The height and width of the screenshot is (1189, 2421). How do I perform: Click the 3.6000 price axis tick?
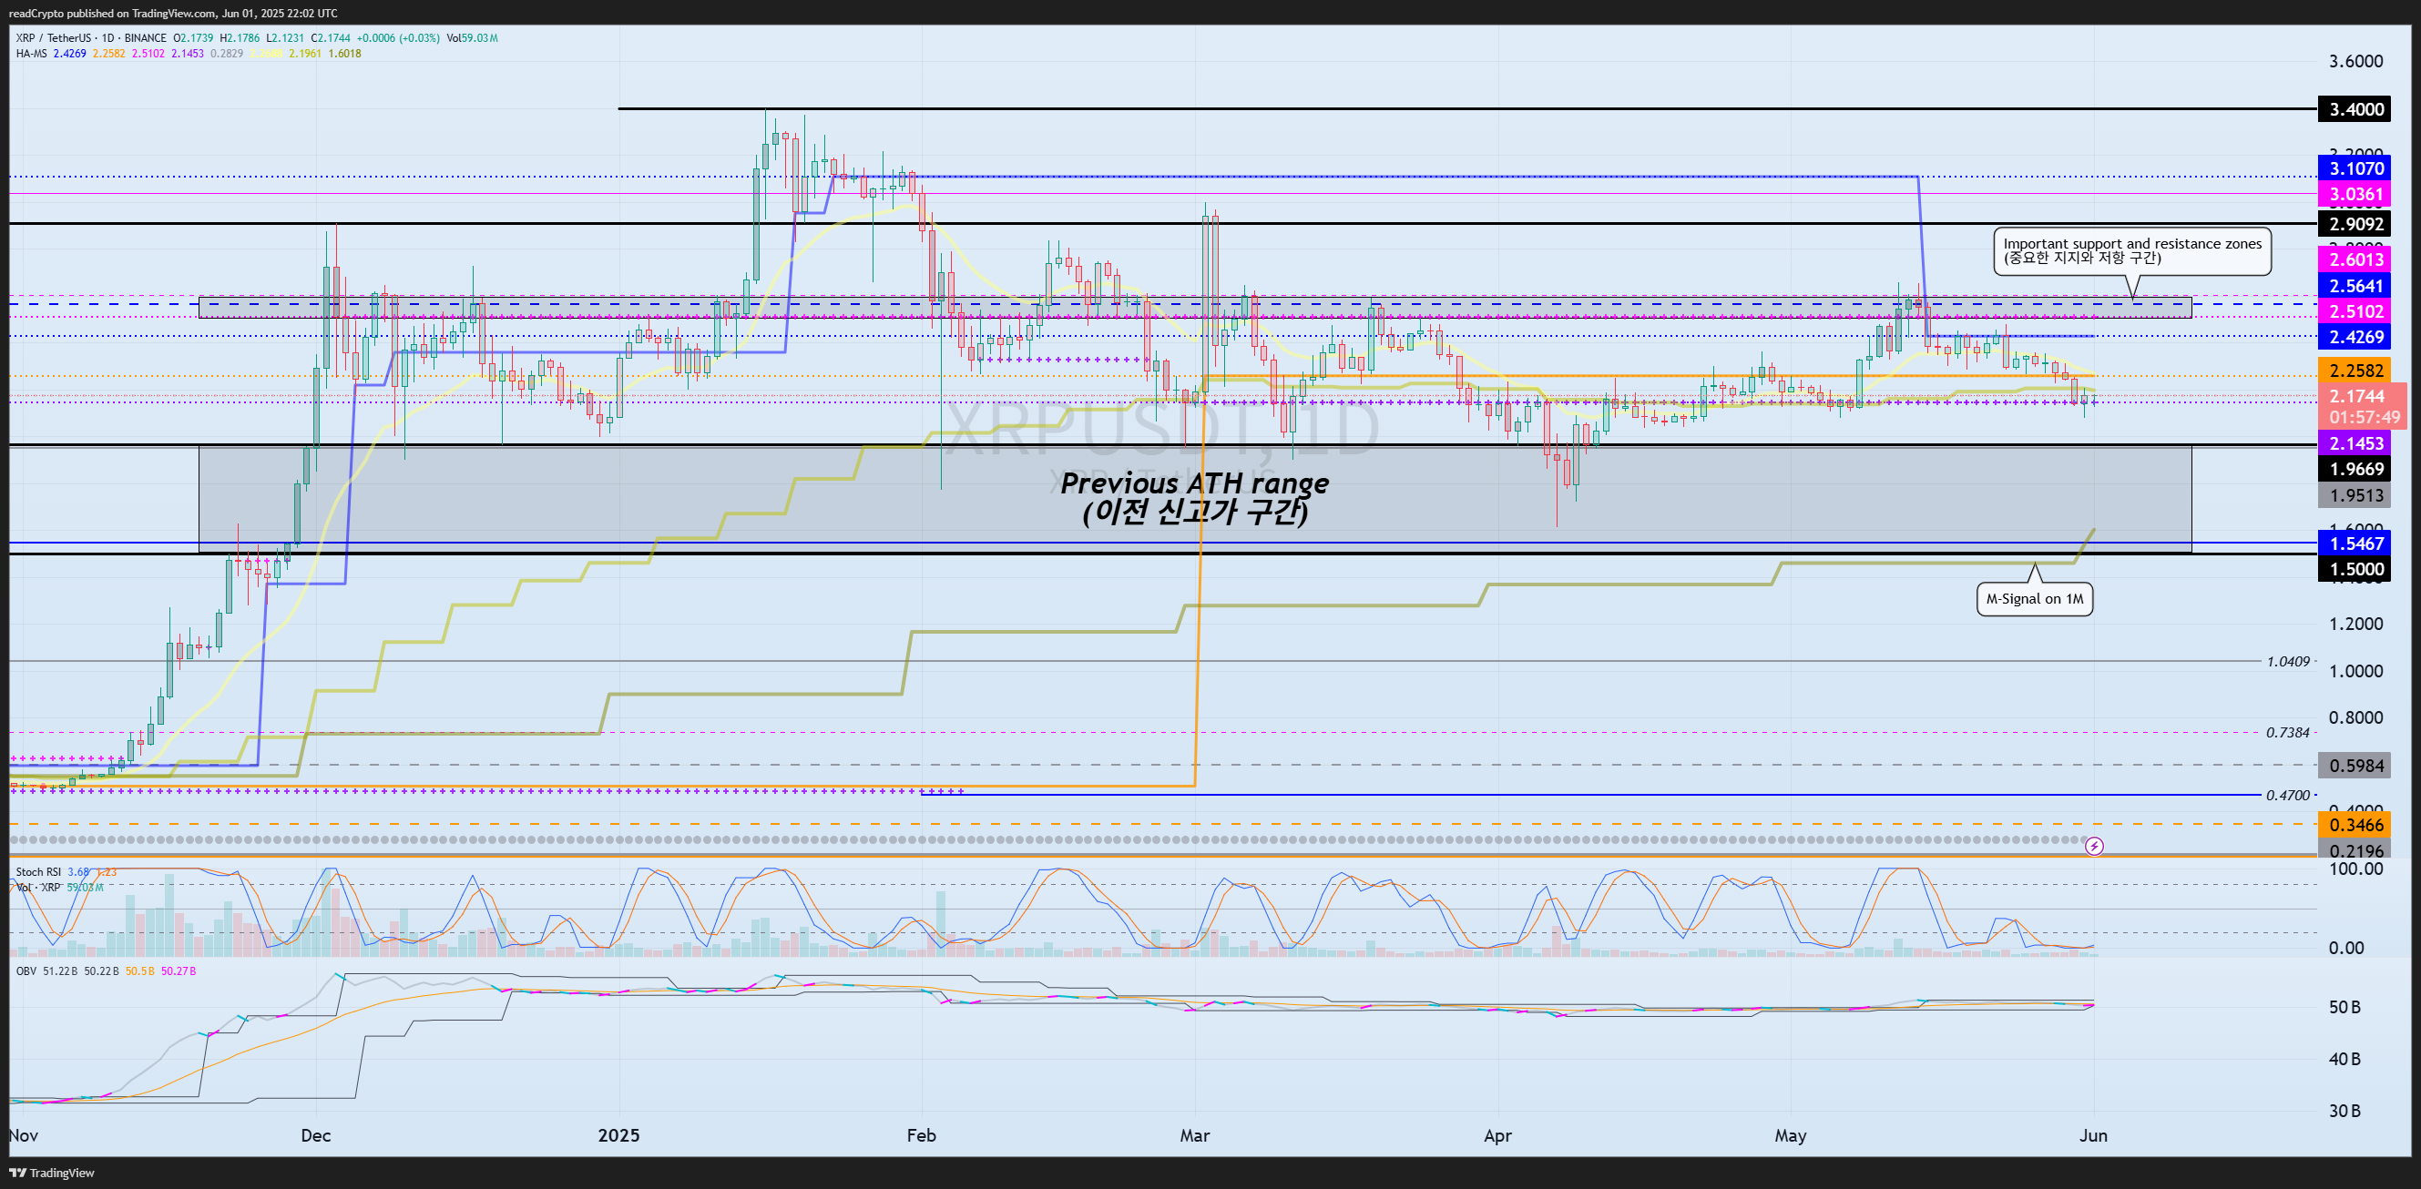tap(2356, 61)
